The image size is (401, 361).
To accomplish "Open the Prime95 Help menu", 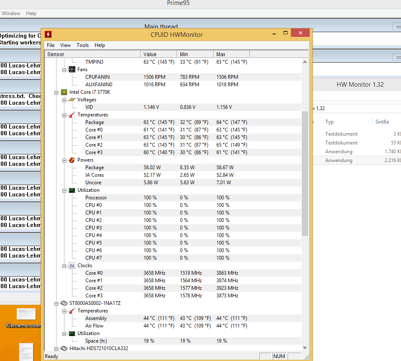I will [x=31, y=13].
